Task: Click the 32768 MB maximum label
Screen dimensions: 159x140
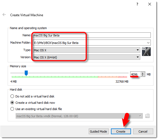Action: pos(122,82)
